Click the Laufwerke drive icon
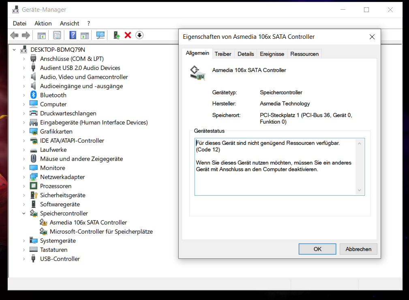 (33, 150)
